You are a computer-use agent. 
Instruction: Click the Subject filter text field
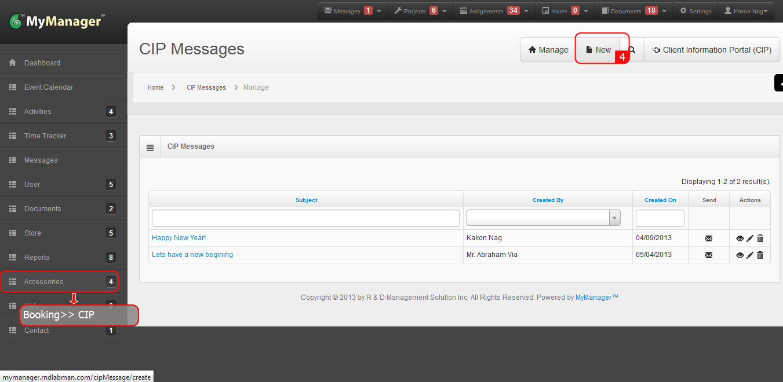click(x=305, y=218)
